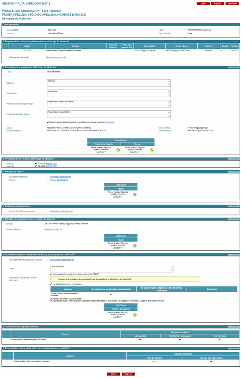Click the Teléfono column header
This screenshot has height=378, width=241.
tap(208, 46)
